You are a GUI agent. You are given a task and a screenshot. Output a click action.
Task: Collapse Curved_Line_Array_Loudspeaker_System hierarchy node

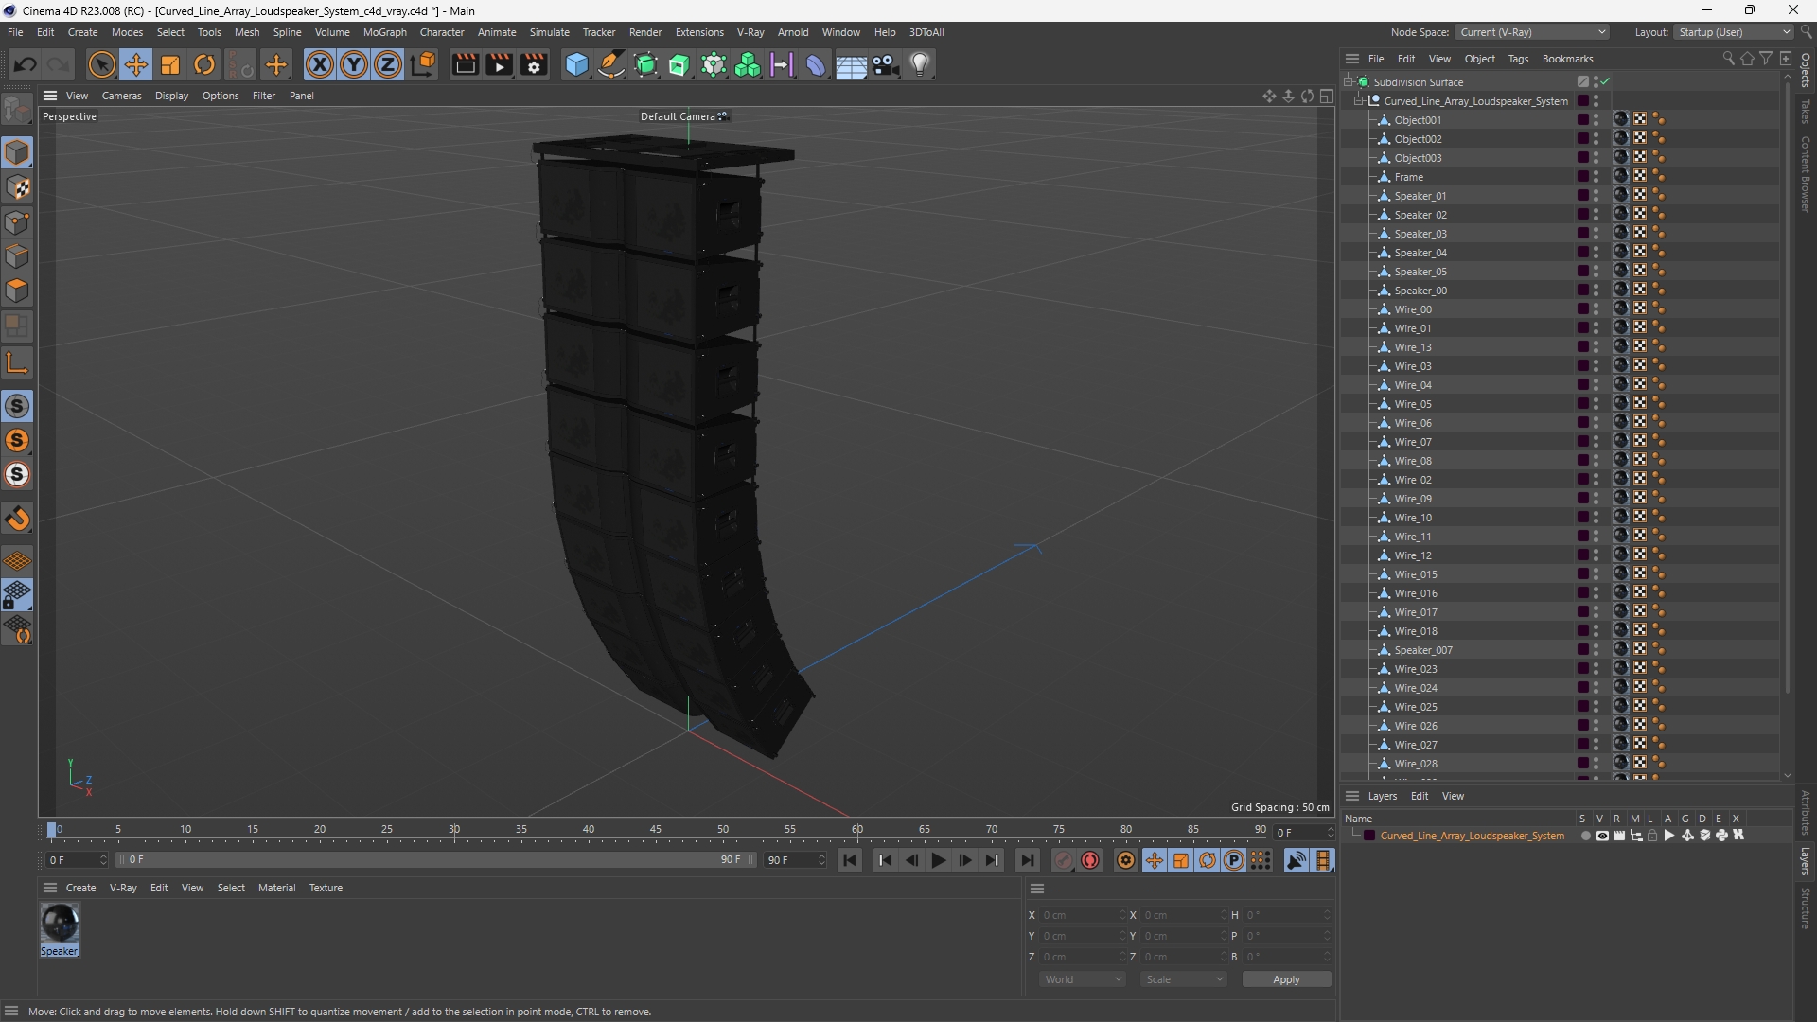(1359, 101)
